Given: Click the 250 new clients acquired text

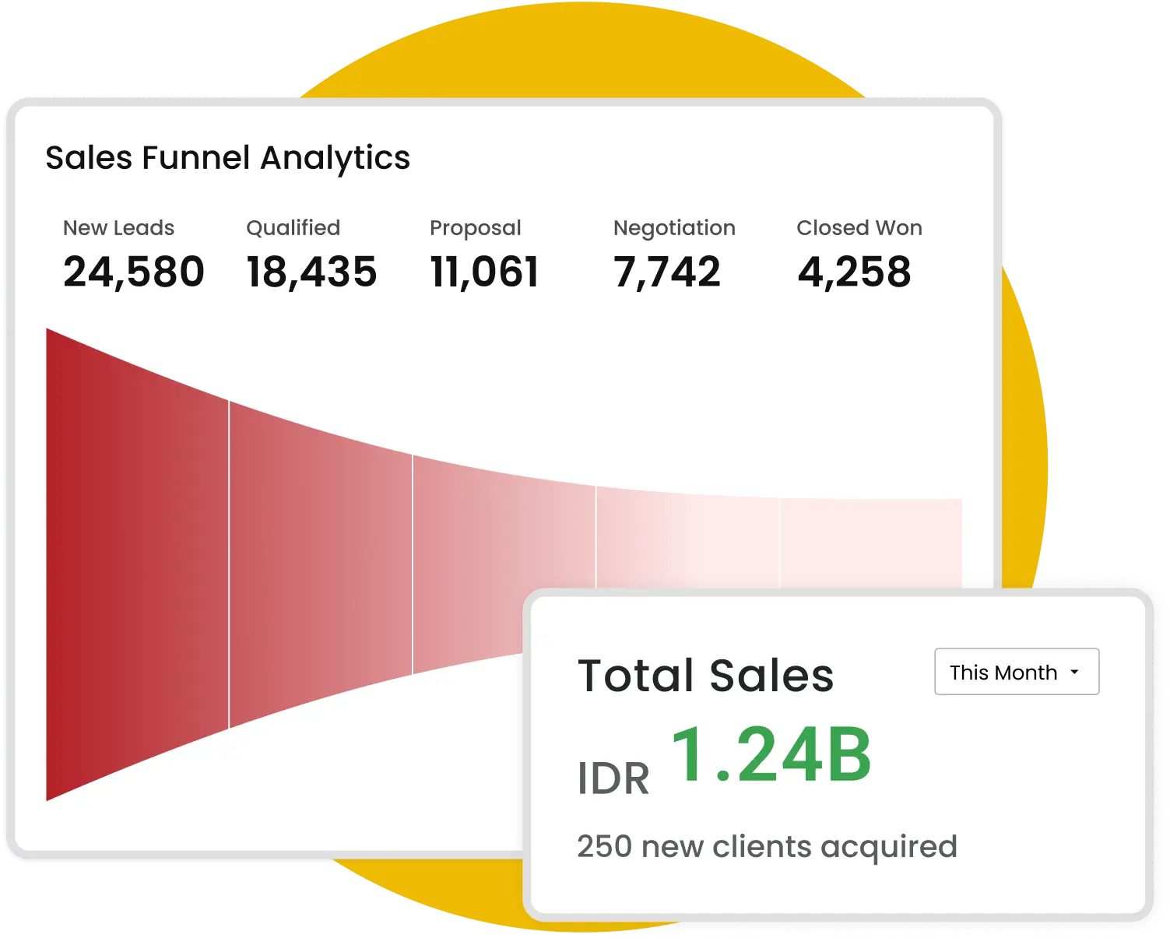Looking at the screenshot, I should point(766,846).
